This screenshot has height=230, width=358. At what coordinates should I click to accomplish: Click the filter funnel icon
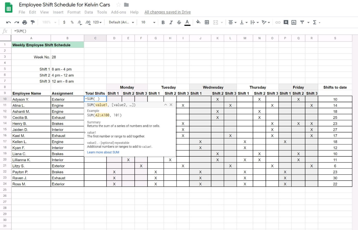click(302, 22)
